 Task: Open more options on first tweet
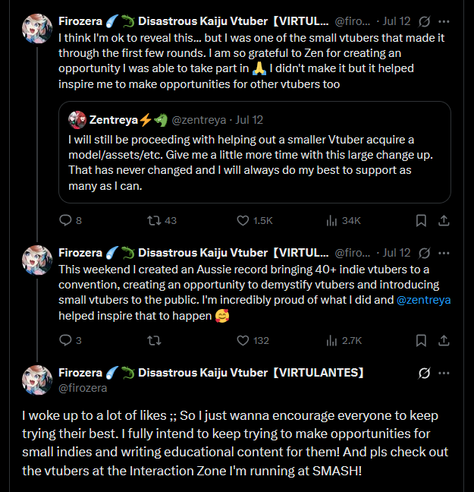tap(444, 21)
